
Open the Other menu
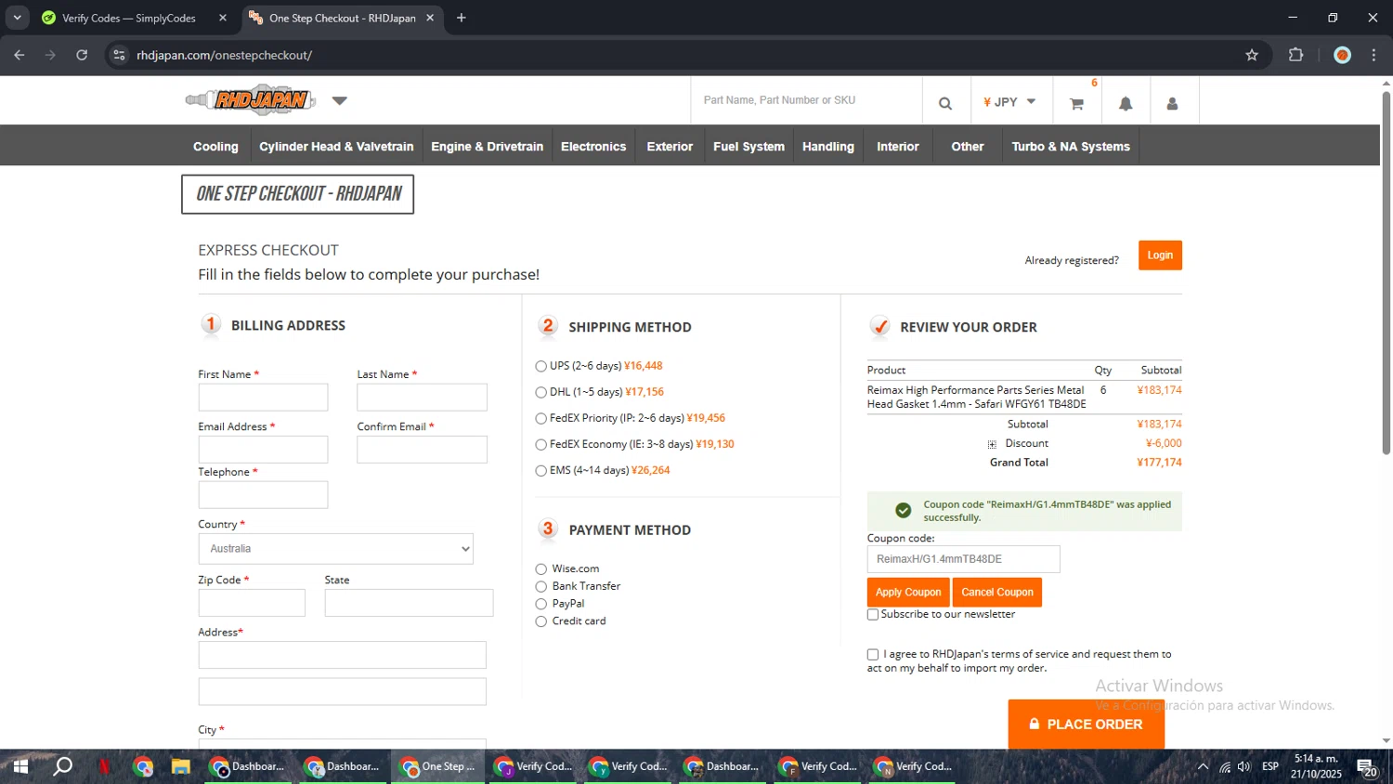pyautogui.click(x=968, y=147)
